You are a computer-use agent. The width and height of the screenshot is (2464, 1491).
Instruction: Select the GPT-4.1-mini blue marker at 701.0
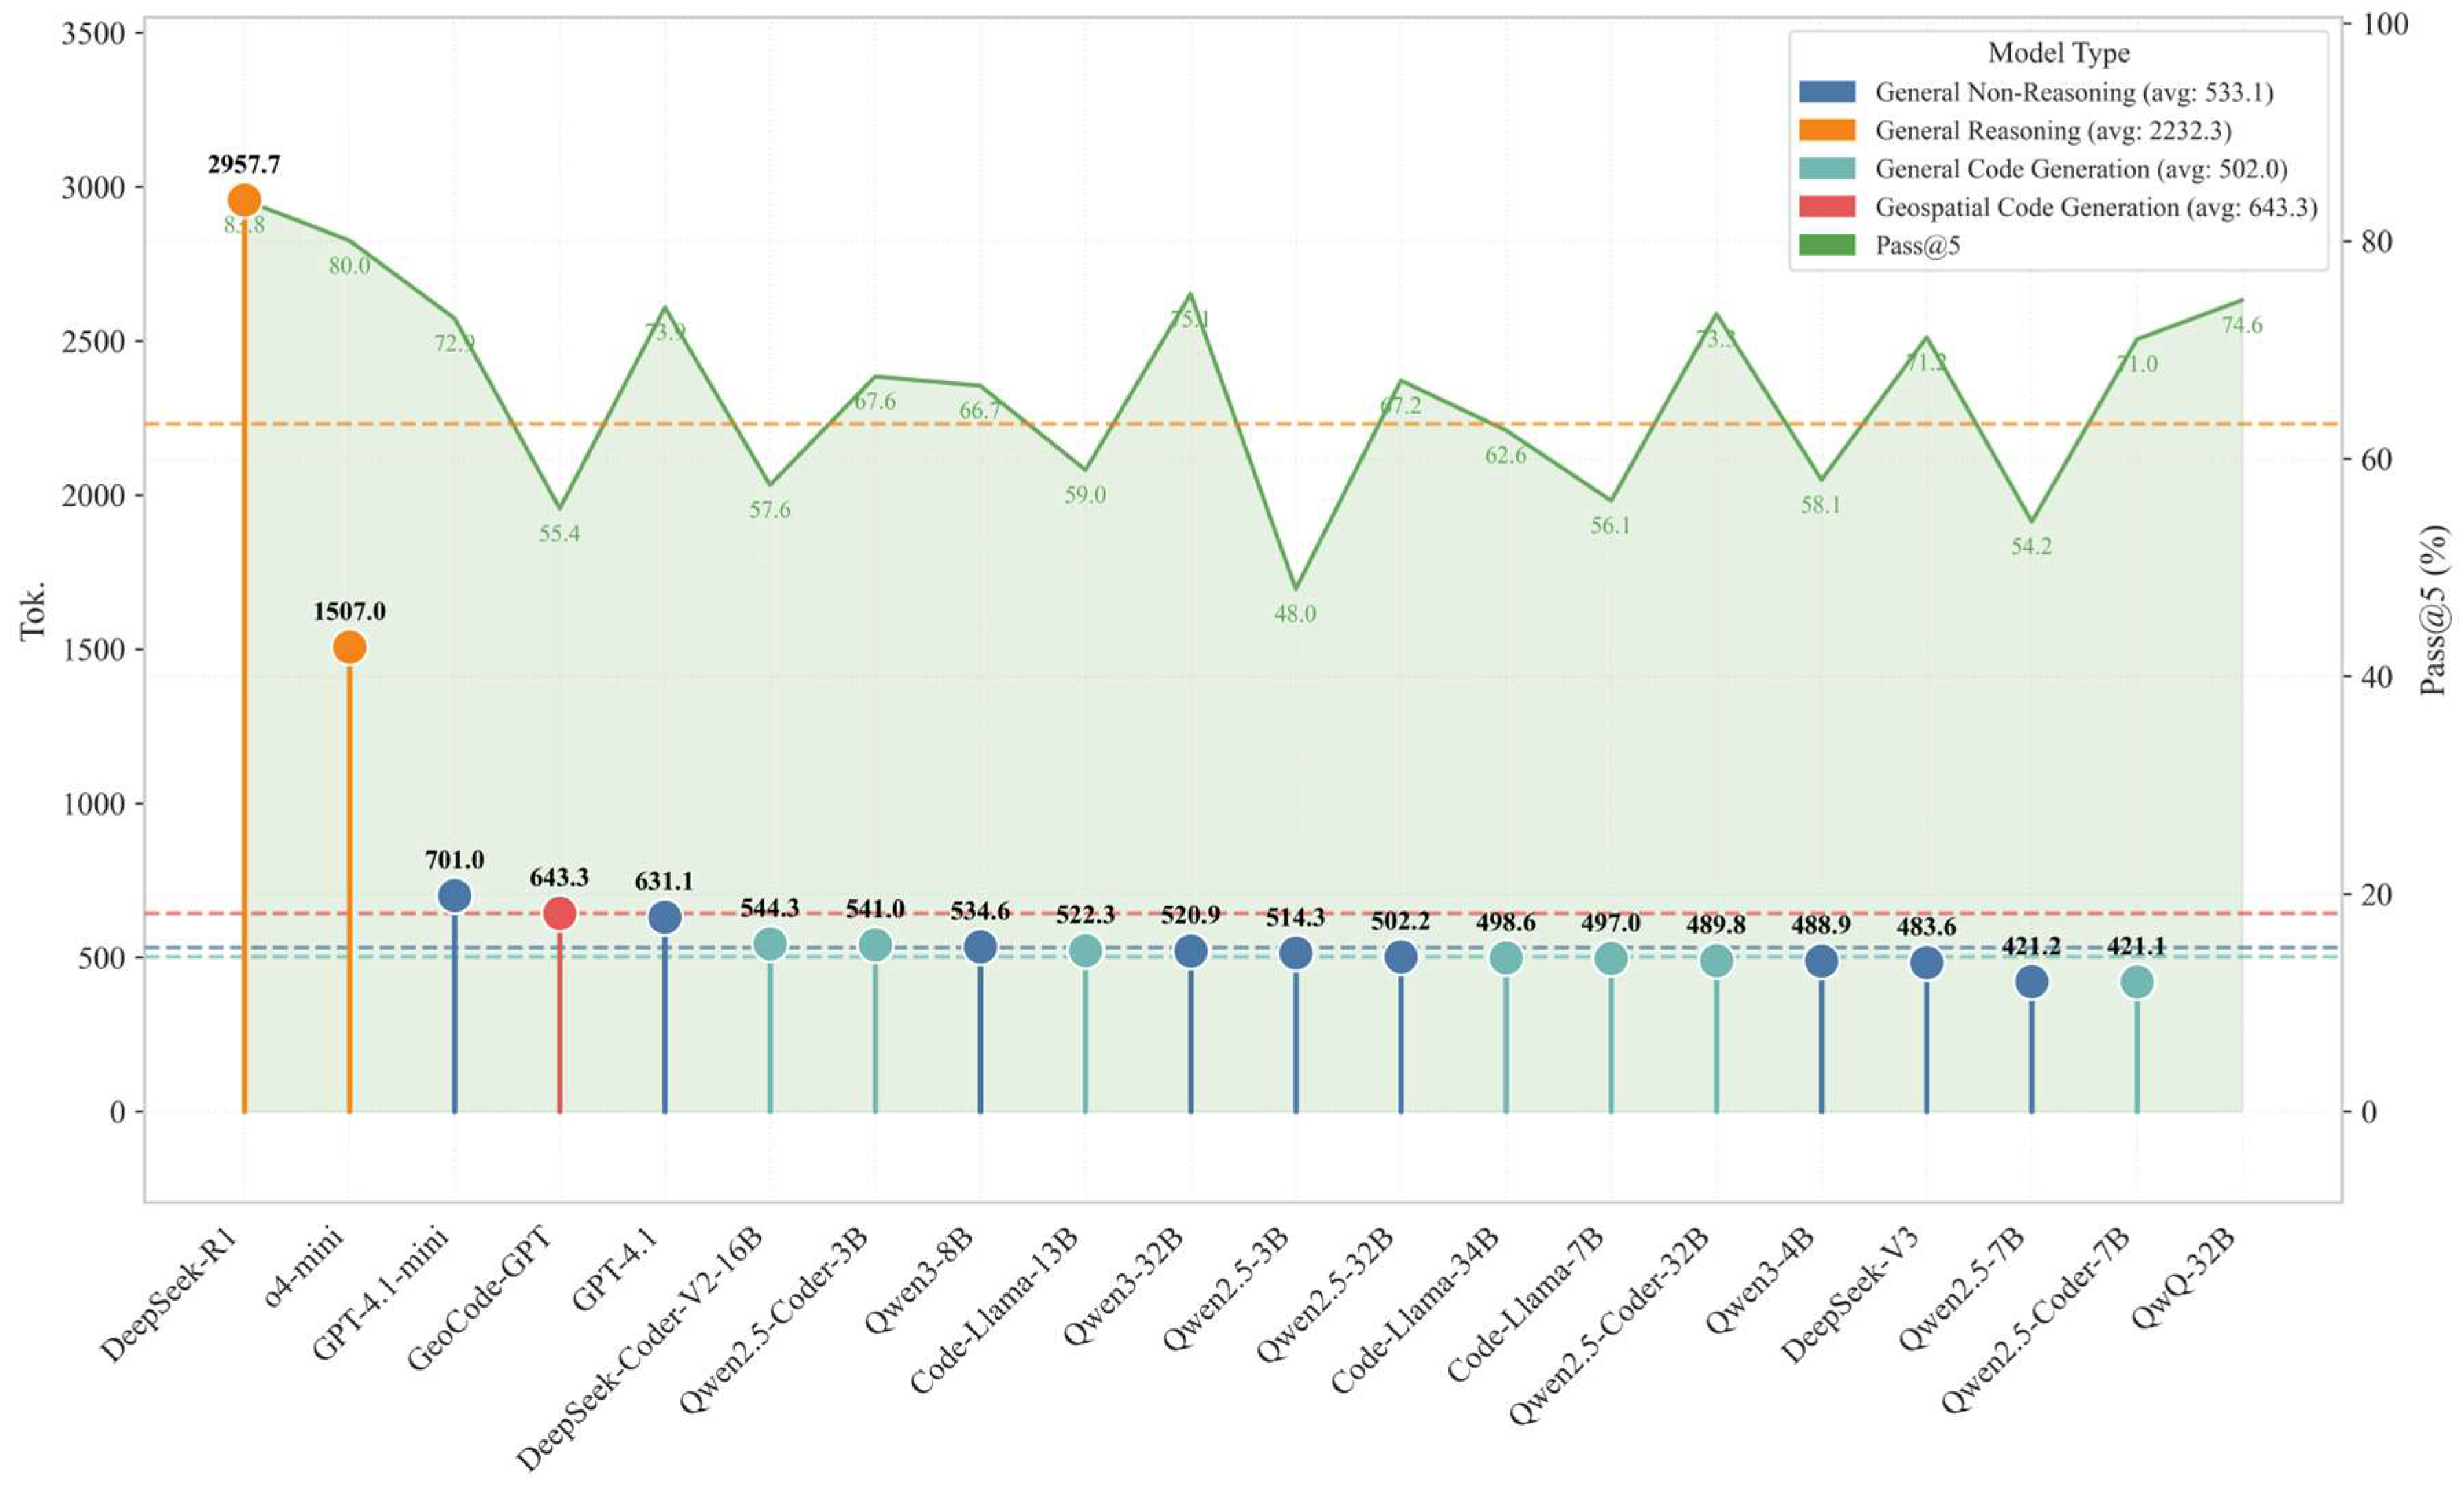(x=455, y=896)
